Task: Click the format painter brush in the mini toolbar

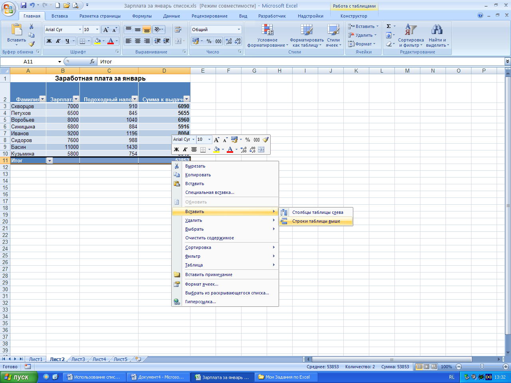Action: click(x=265, y=140)
